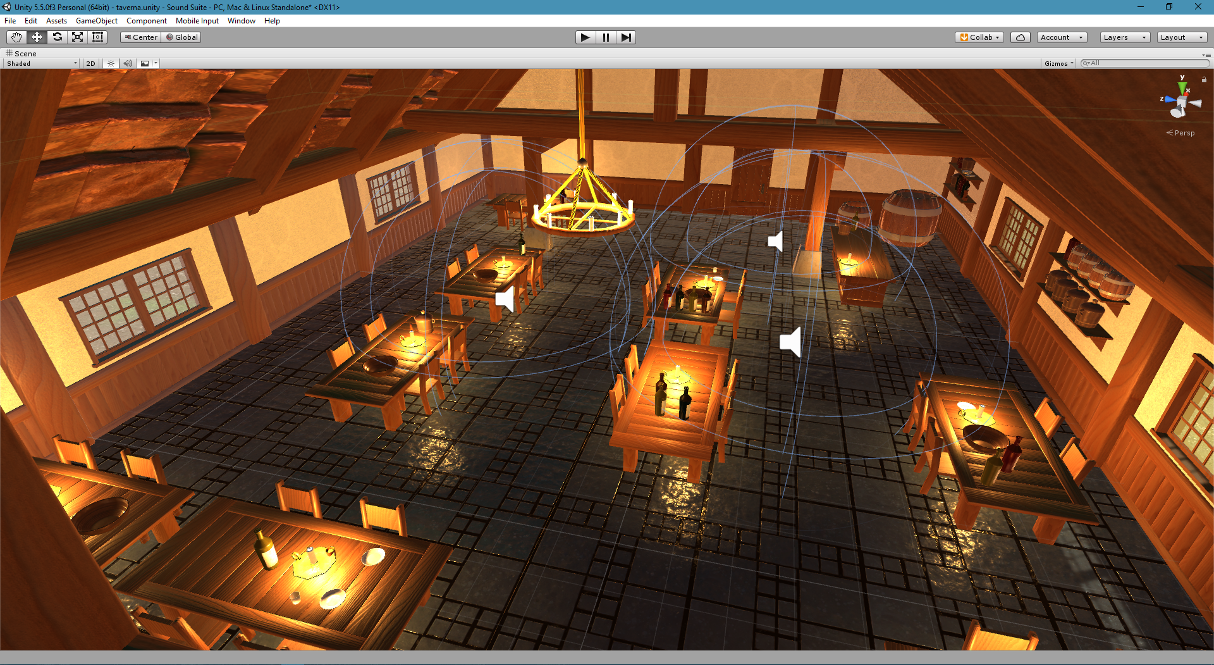Open the Layout dropdown
Image resolution: width=1214 pixels, height=665 pixels.
click(1181, 37)
